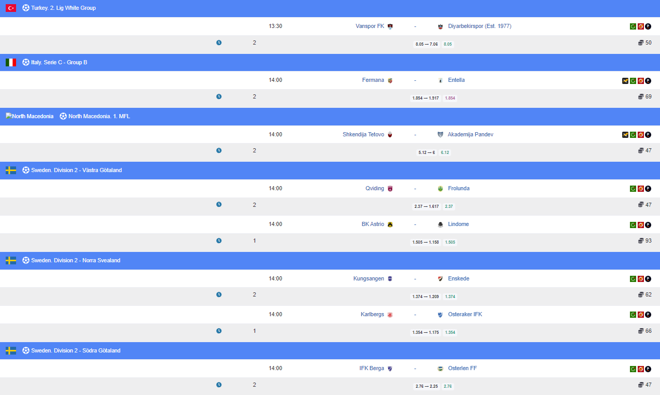Click the soccer ball icon beside North Macedonia. 1. MFL
The image size is (660, 395).
pyautogui.click(x=63, y=116)
